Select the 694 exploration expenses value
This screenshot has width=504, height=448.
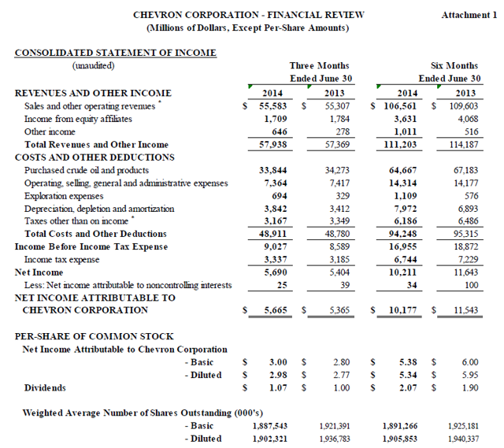click(280, 196)
